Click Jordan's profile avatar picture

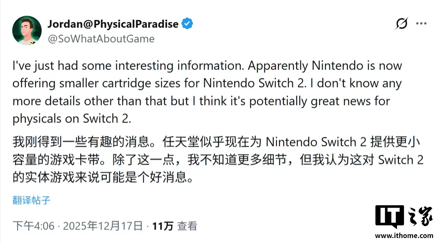coord(27,30)
